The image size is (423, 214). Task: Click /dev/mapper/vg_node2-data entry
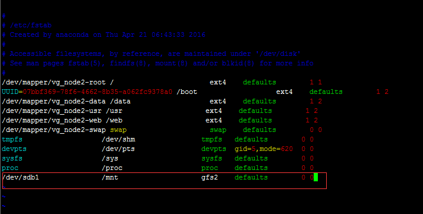[53, 101]
